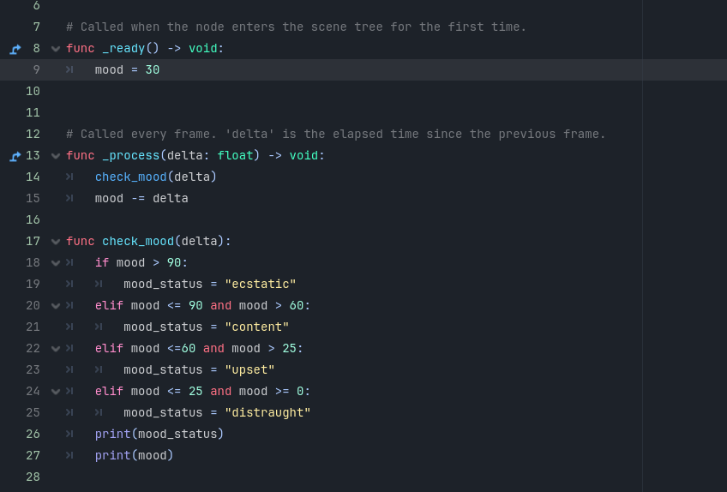Click the second indent marker on line 23
The width and height of the screenshot is (727, 492).
click(99, 370)
